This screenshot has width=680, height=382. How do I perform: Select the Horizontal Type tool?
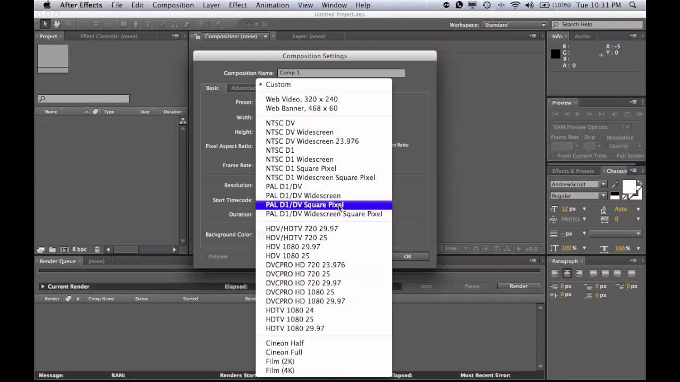click(x=148, y=24)
